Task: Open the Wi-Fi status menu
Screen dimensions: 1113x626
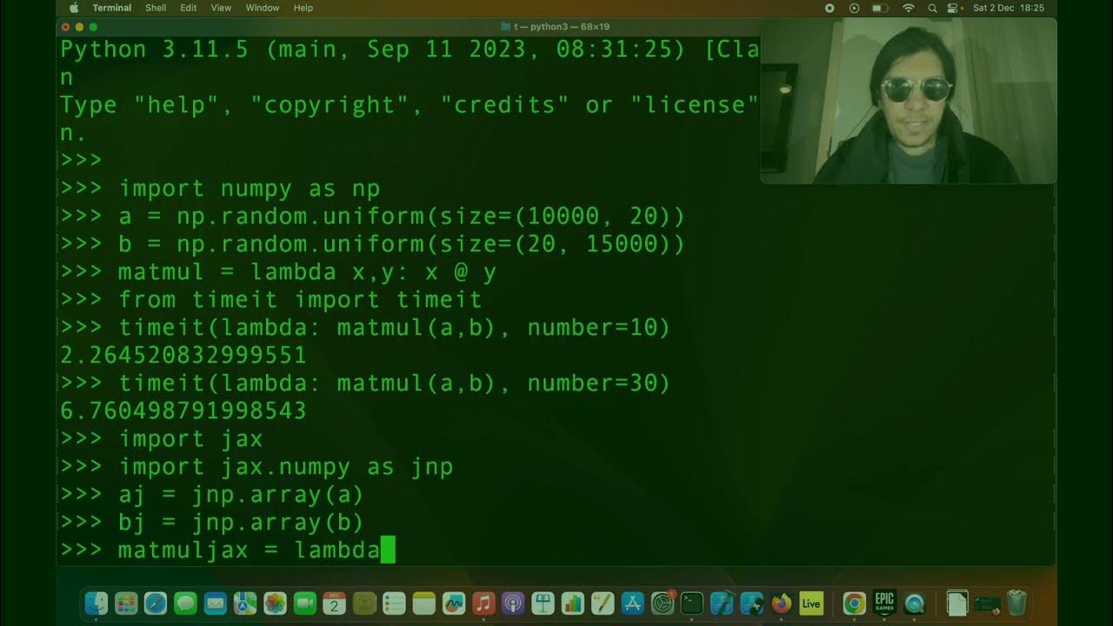Action: (909, 8)
